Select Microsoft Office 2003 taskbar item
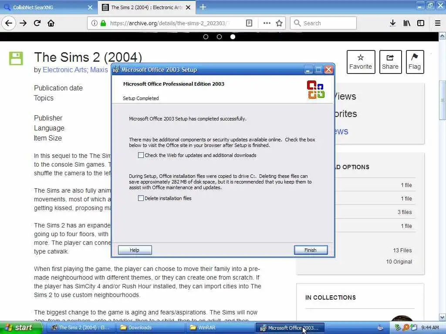Image resolution: width=446 pixels, height=334 pixels. 290,328
